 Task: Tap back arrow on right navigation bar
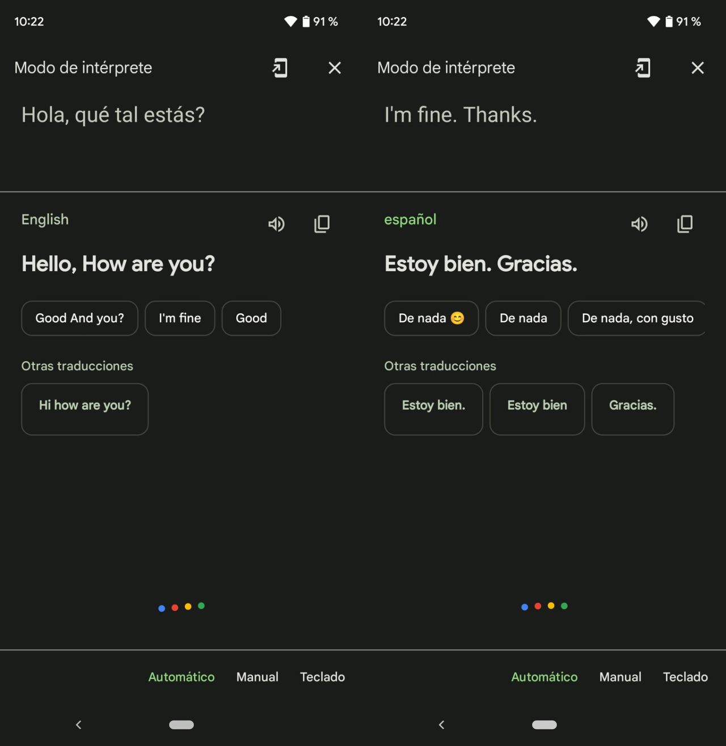(x=441, y=724)
